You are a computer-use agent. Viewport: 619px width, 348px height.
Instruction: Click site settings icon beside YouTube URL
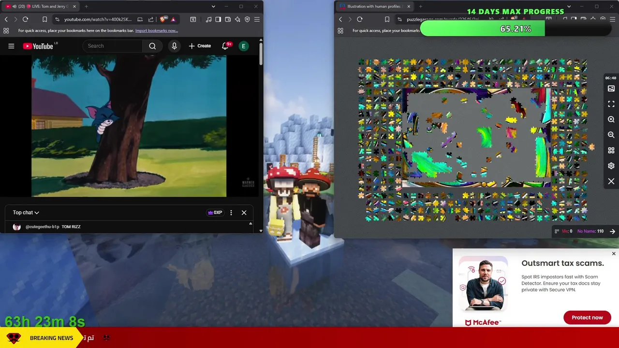[58, 19]
